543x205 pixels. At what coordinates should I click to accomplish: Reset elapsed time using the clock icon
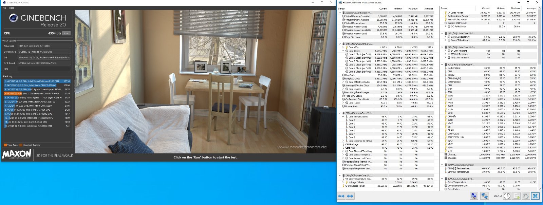click(507, 196)
